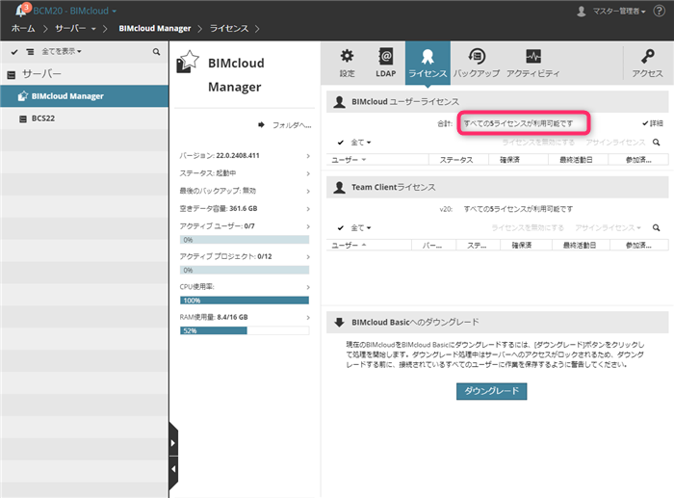
Task: Expand the 最後のバックアップ row chevron
Action: [x=308, y=191]
